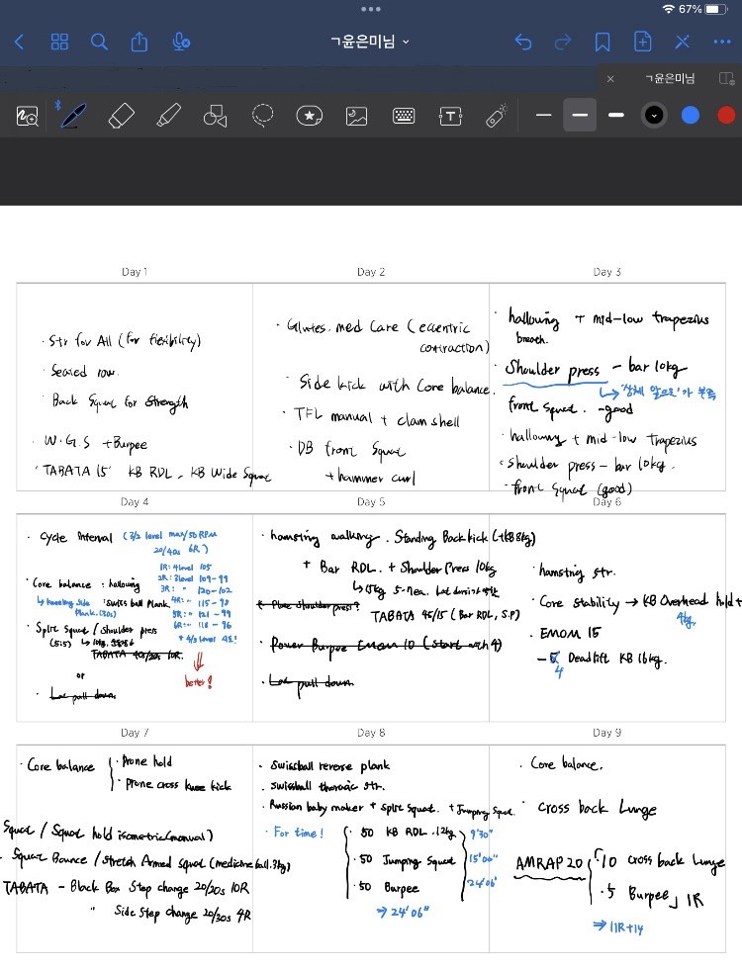Screen dimensions: 742x969
Task: Undo the last stroke
Action: click(x=523, y=42)
